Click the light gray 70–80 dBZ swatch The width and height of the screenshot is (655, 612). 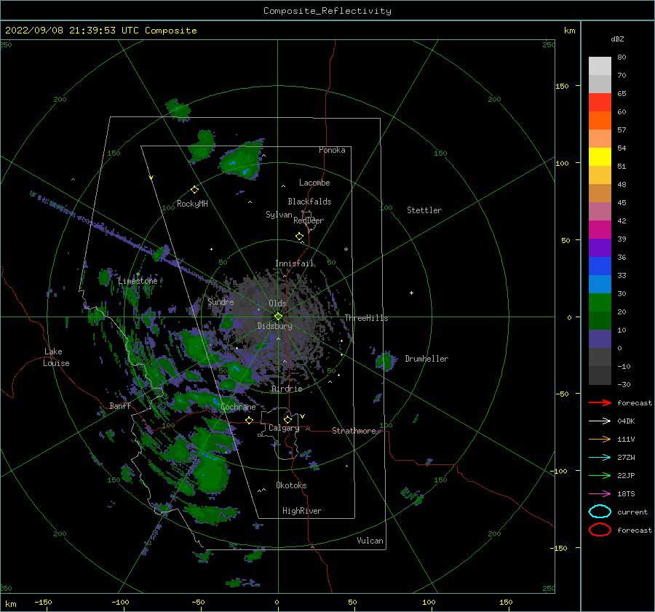(600, 66)
